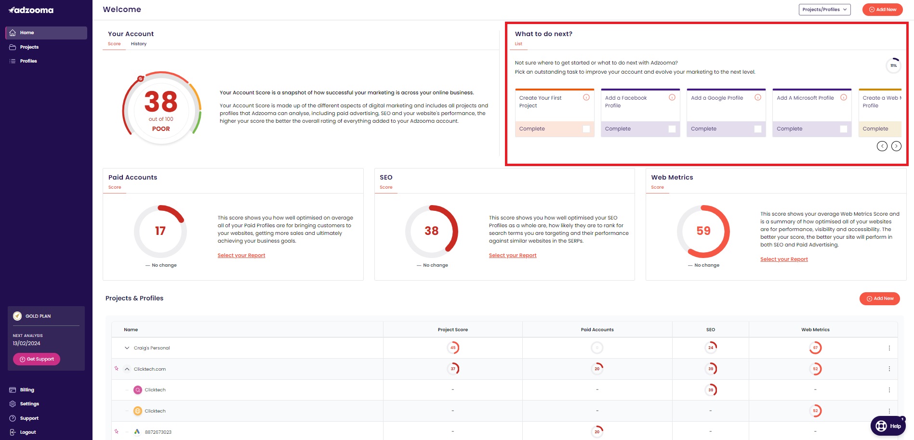Select the What to do next List tab
Viewport: 914px width, 440px height.
[x=518, y=44]
